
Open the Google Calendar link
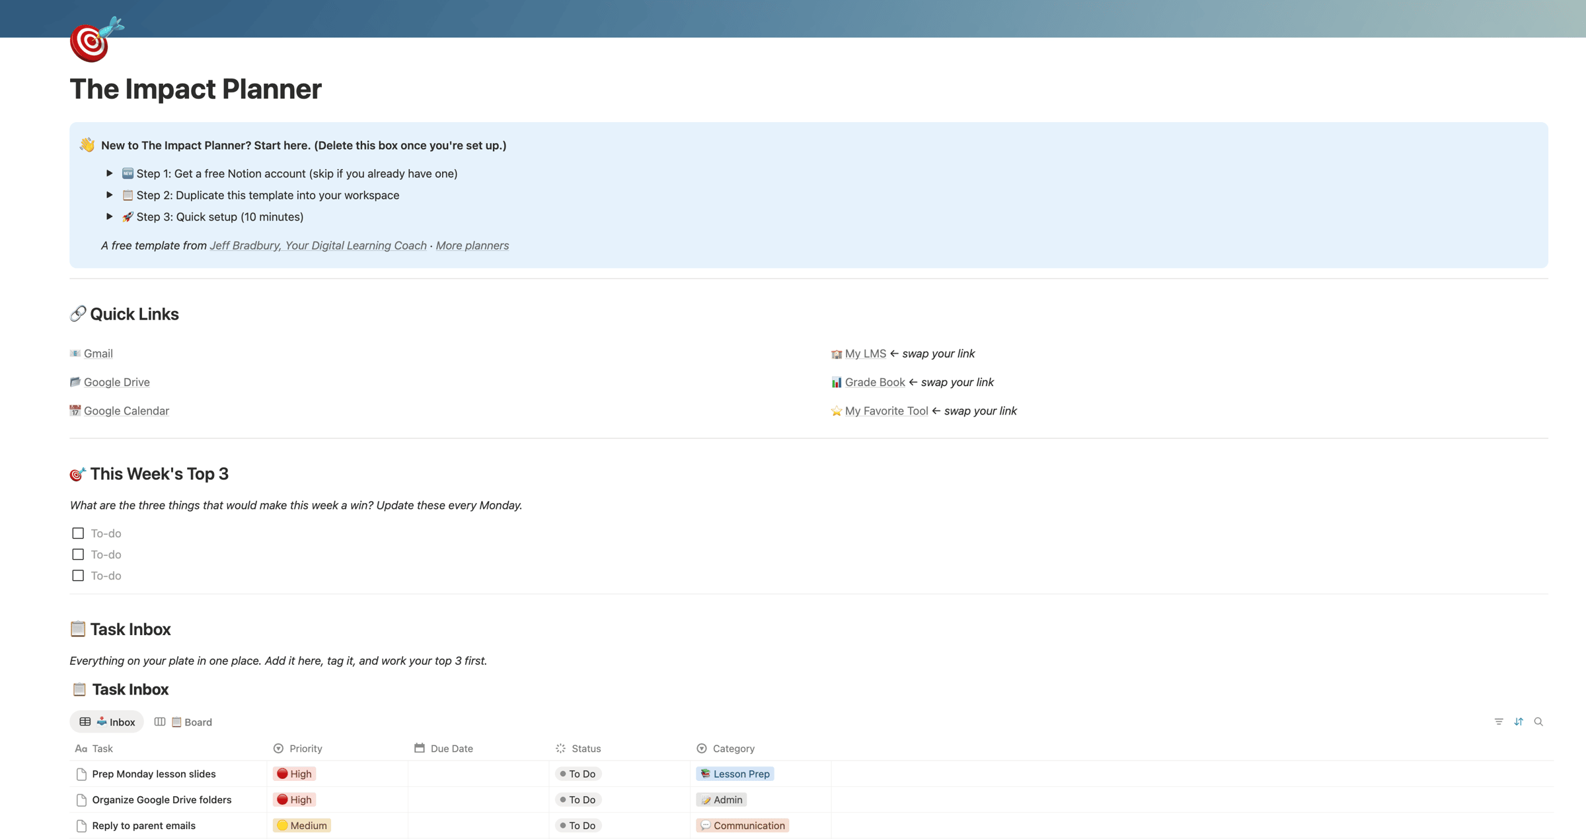pyautogui.click(x=126, y=411)
